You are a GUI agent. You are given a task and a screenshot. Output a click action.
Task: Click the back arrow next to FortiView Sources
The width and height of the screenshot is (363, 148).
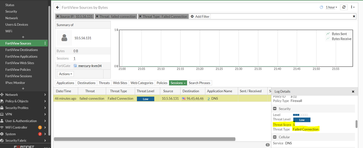coord(58,7)
